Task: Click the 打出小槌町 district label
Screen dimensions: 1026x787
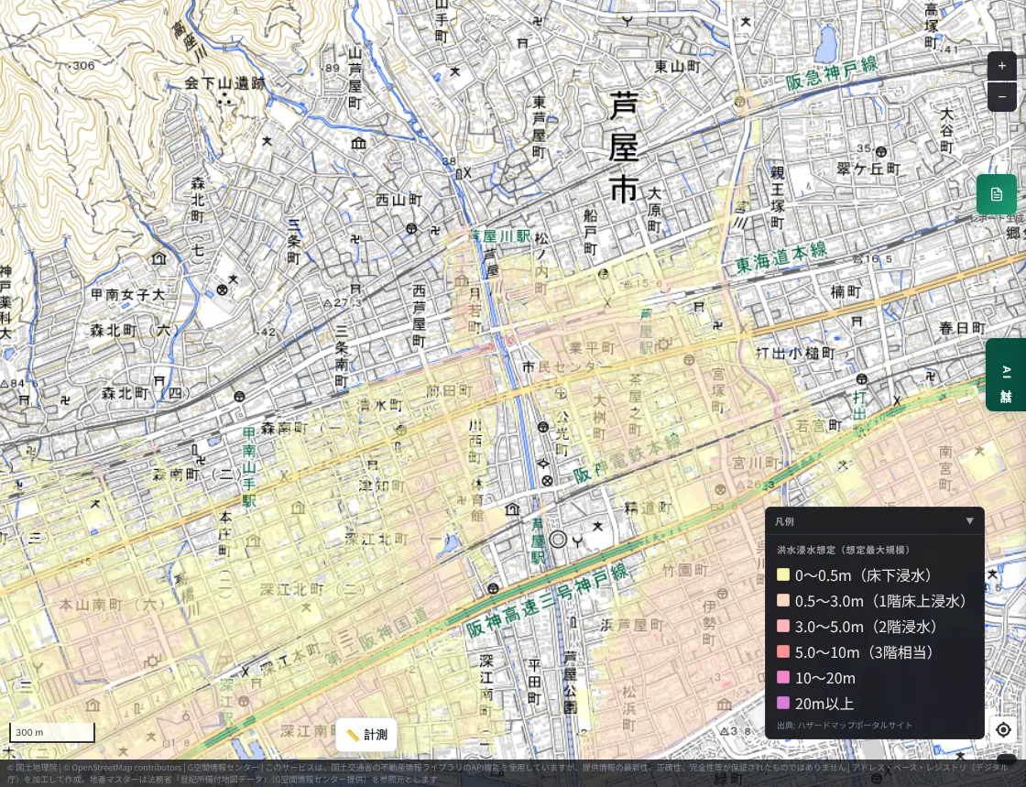Action: pyautogui.click(x=796, y=354)
